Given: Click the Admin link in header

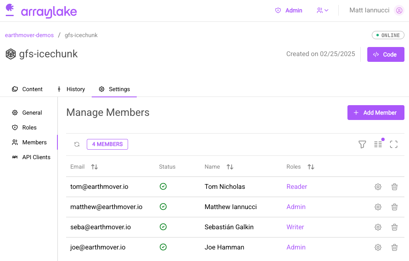Looking at the screenshot, I should [294, 10].
